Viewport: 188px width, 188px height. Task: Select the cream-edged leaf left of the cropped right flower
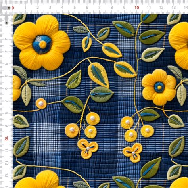pyautogui.click(x=153, y=54)
